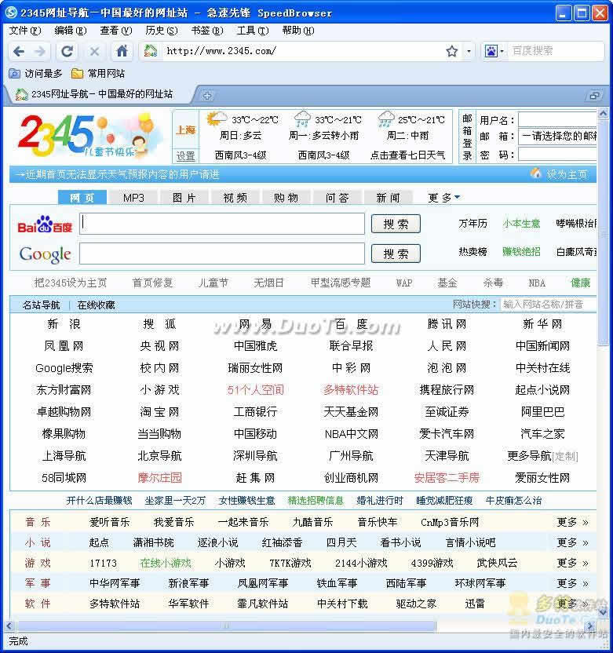Click 更多 » in the 游戏 row
The image size is (613, 653).
(x=573, y=563)
